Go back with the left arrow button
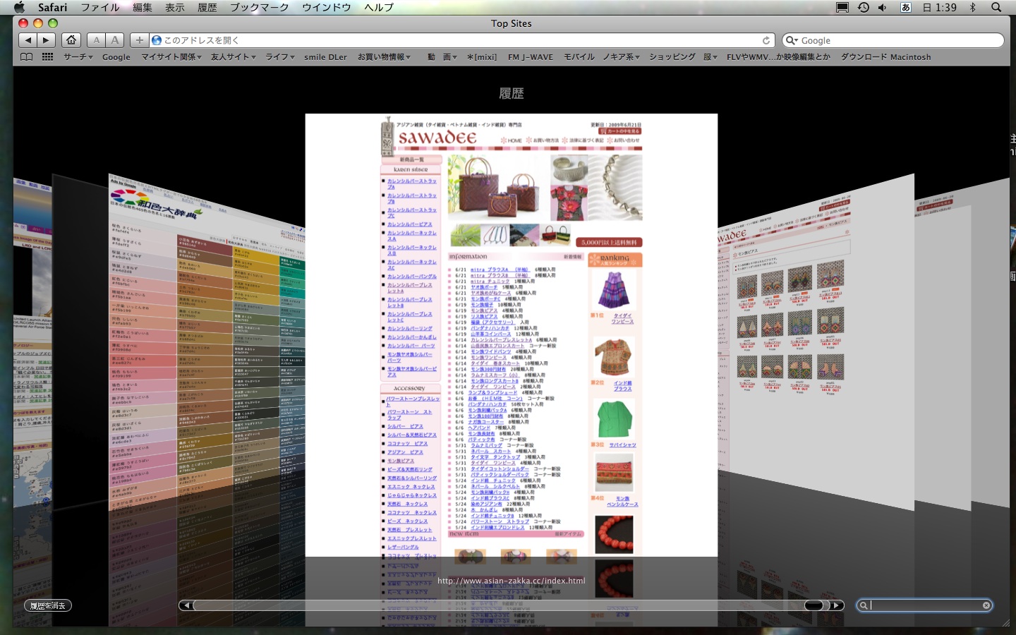Viewport: 1016px width, 635px height. (28, 40)
